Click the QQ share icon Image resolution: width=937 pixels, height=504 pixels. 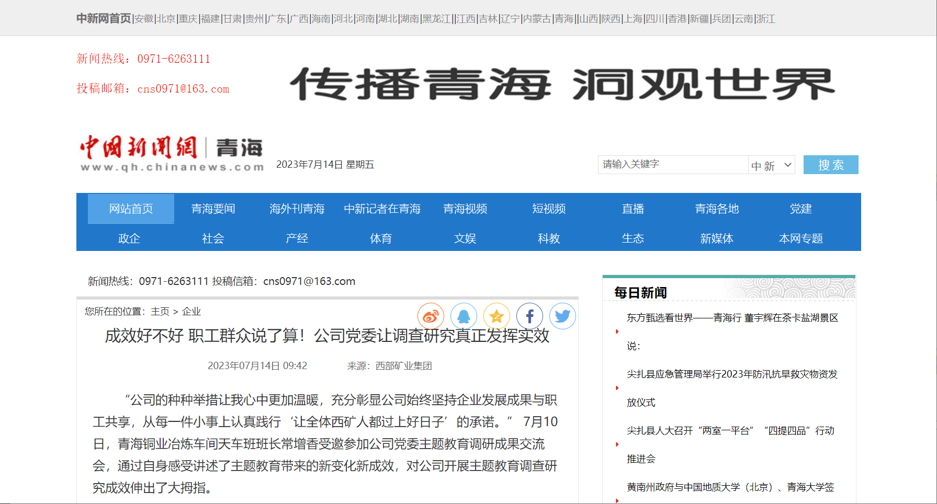(464, 316)
